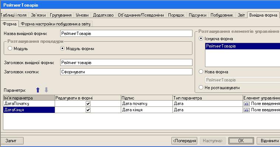The image size is (280, 147).
Task: Click Назва вихідної форми input field
Action: click(126, 33)
